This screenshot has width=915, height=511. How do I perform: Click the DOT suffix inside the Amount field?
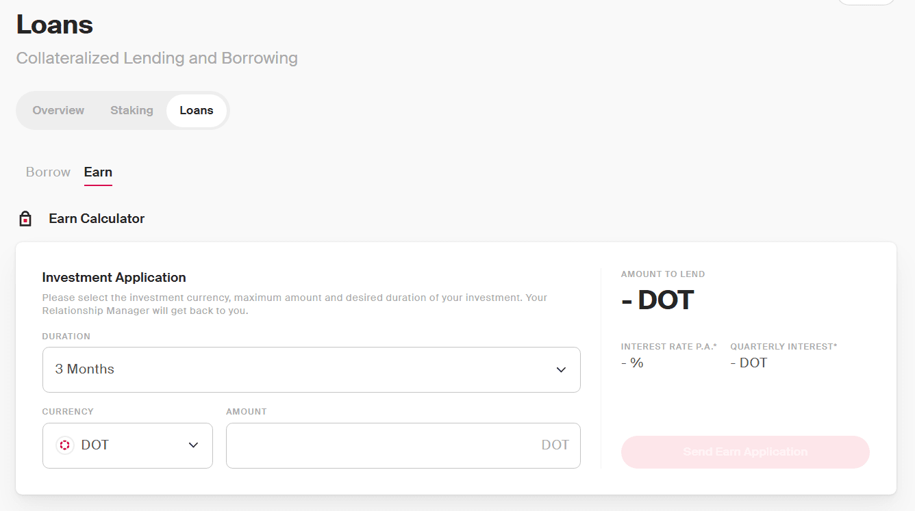(x=555, y=445)
